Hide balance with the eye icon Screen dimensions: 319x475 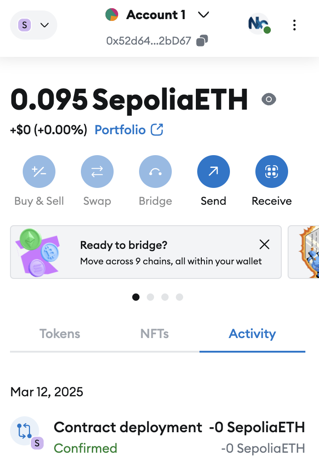point(269,99)
